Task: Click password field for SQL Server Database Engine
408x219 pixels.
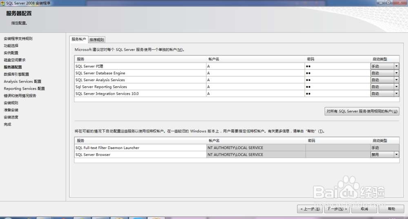Action: (x=337, y=73)
